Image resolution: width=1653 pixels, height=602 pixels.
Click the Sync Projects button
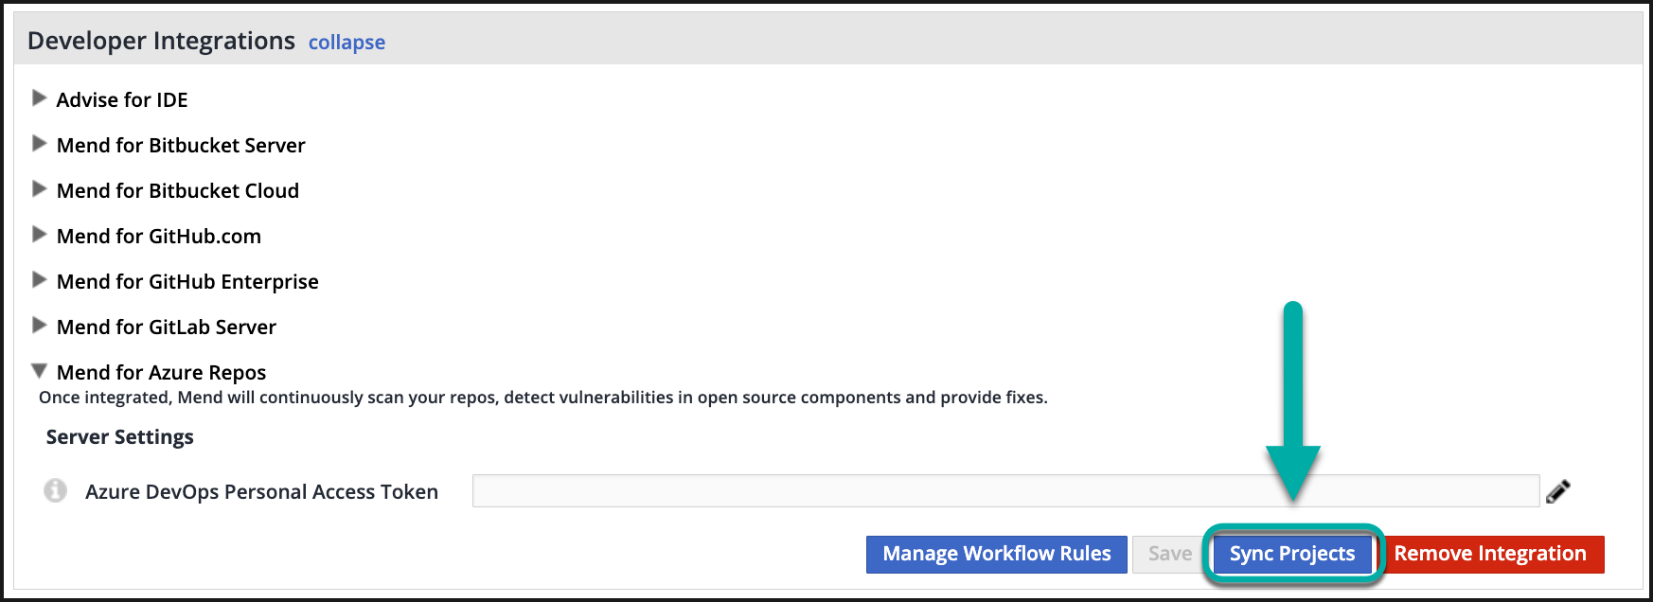pyautogui.click(x=1291, y=554)
